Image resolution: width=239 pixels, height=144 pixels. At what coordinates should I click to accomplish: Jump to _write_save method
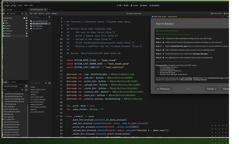pyautogui.click(x=34, y=92)
